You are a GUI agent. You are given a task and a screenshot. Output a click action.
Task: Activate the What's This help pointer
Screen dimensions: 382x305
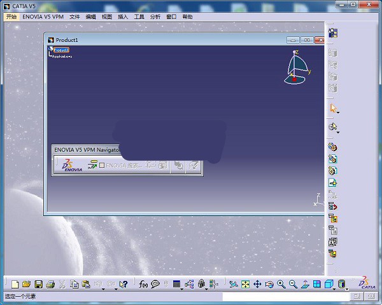coord(124,284)
